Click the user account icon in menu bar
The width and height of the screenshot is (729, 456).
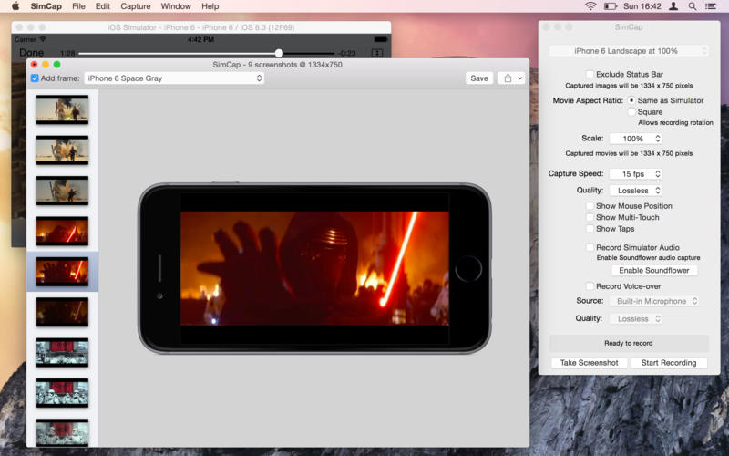click(x=673, y=6)
